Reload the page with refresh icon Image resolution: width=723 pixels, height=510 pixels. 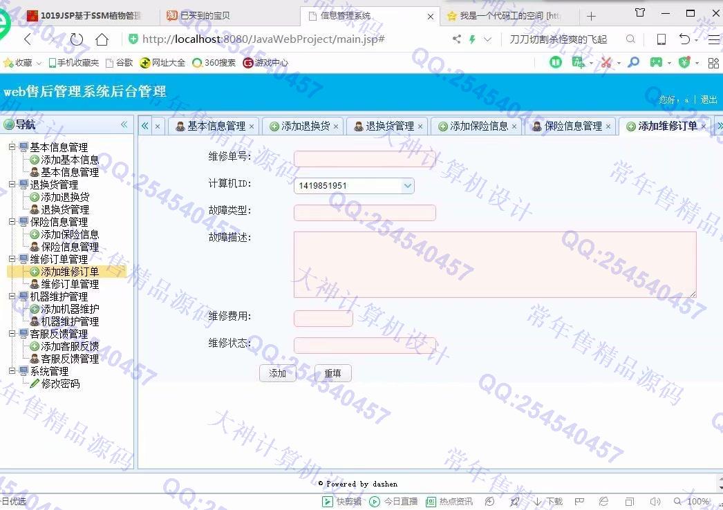click(77, 39)
